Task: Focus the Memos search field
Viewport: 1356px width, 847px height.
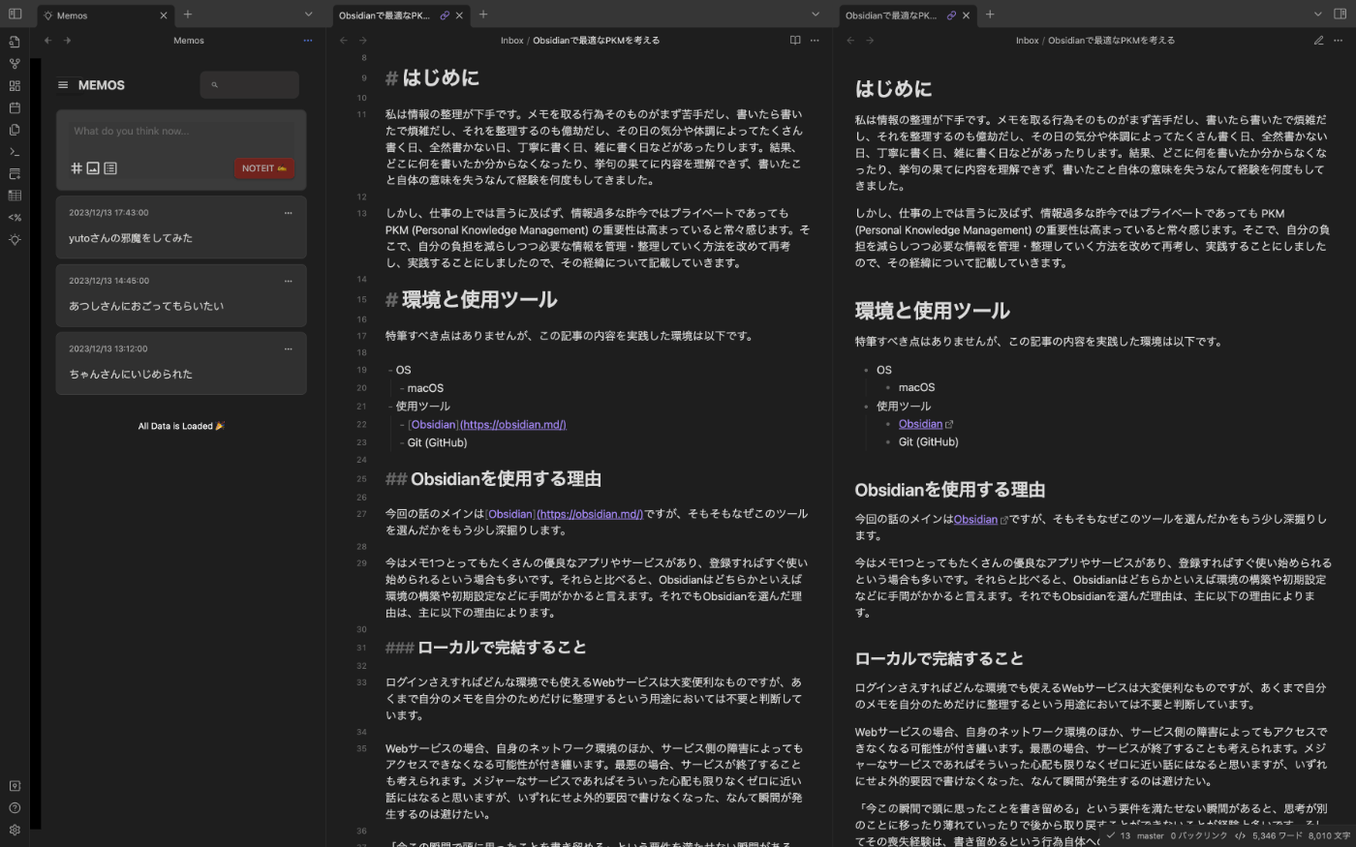Action: click(x=250, y=85)
